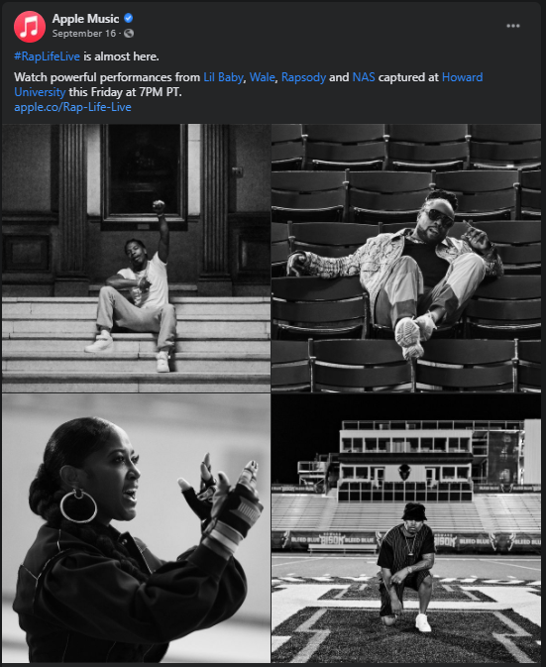The image size is (546, 667).
Task: Open the September 16 timestamp
Action: tap(84, 33)
